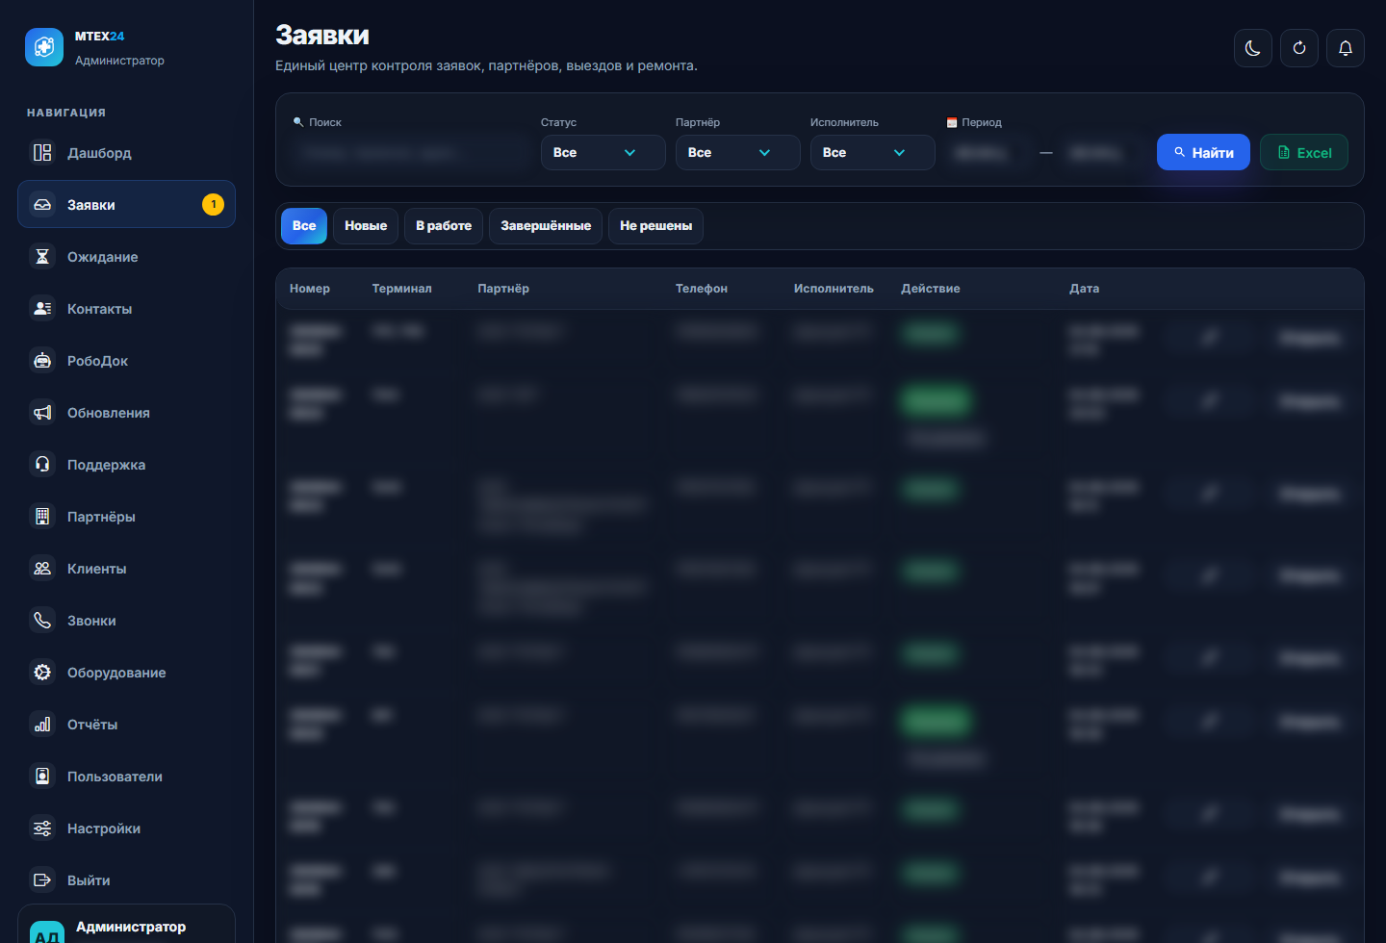Click the refresh icon in header
Image resolution: width=1386 pixels, height=943 pixels.
(x=1299, y=48)
